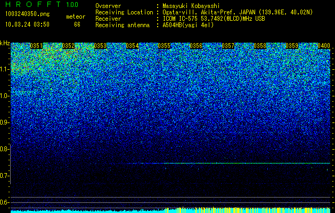Click the 0400 time marker
Image resolution: width=335 pixels, height=213 pixels.
(324, 46)
